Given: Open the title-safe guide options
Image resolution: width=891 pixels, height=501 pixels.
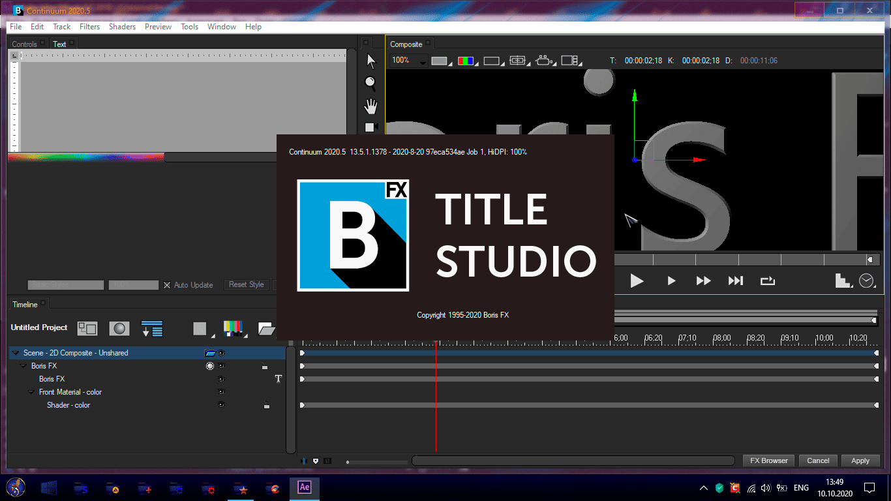Looking at the screenshot, I should [x=519, y=61].
